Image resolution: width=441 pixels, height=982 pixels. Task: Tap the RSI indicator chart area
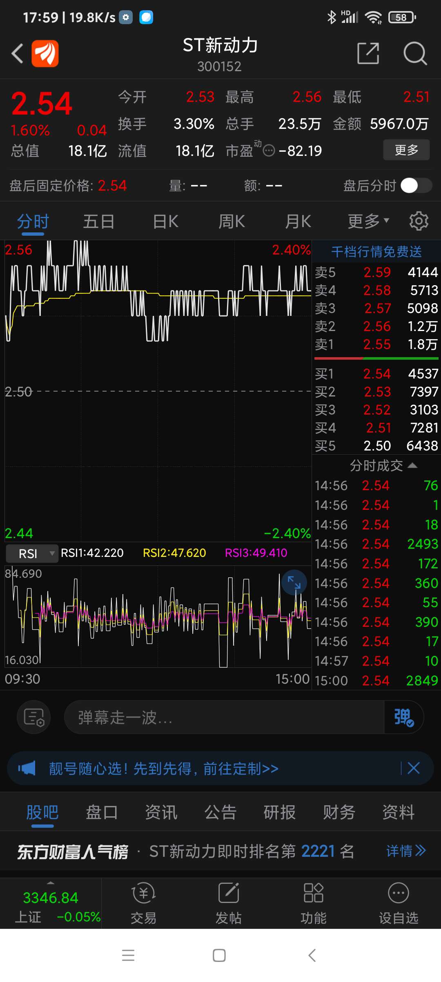point(158,617)
